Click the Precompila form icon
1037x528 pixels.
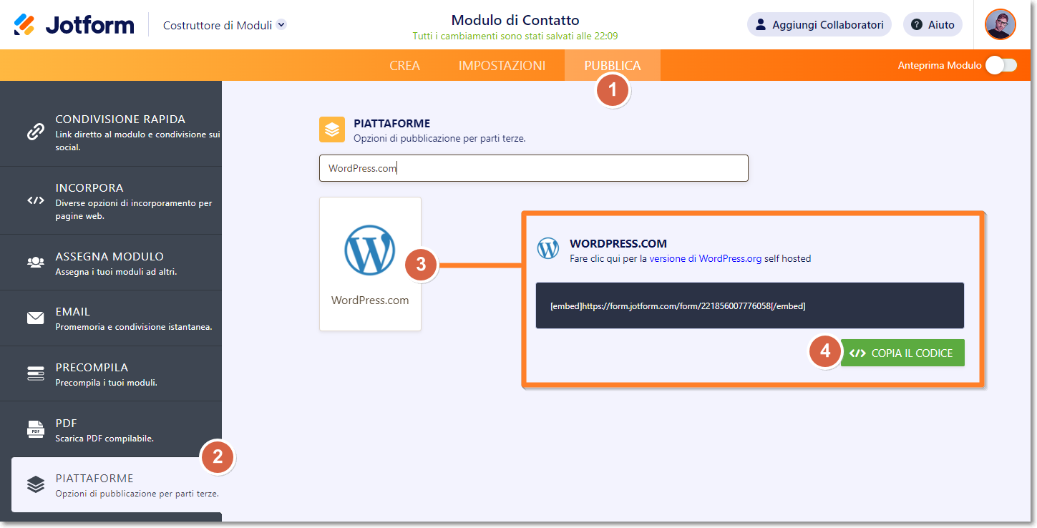click(35, 373)
